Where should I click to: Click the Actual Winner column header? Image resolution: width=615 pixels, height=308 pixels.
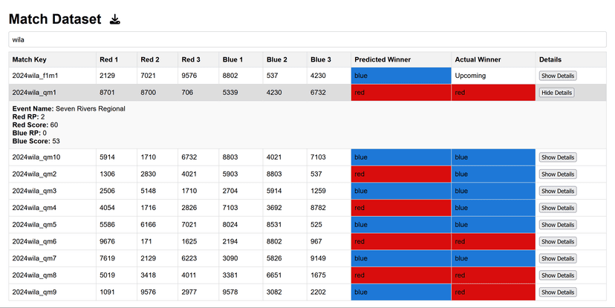point(478,59)
